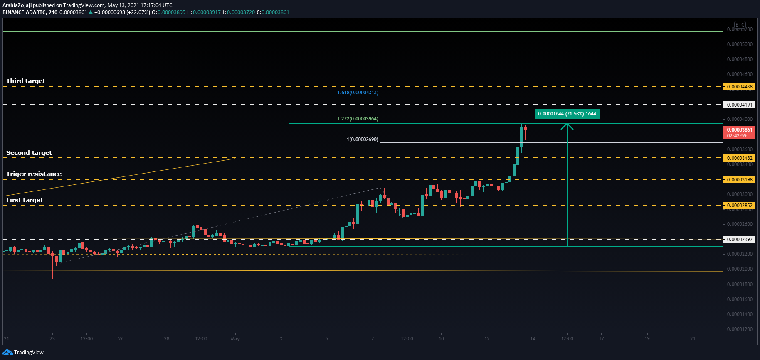Click the green 71.53% measurement box
The height and width of the screenshot is (360, 760).
(x=567, y=114)
